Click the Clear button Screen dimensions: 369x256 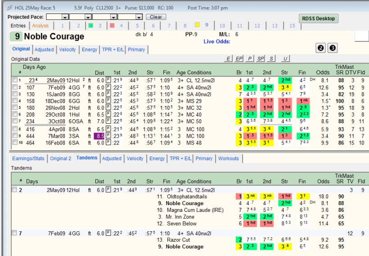pos(156,17)
